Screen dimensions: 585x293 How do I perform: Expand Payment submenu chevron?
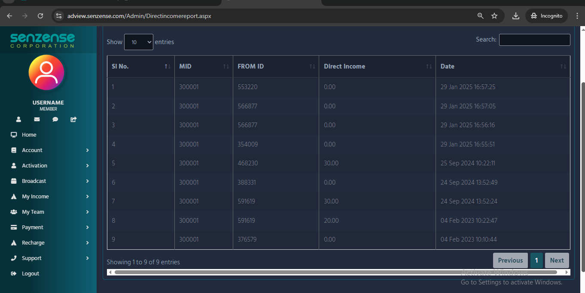(x=87, y=227)
